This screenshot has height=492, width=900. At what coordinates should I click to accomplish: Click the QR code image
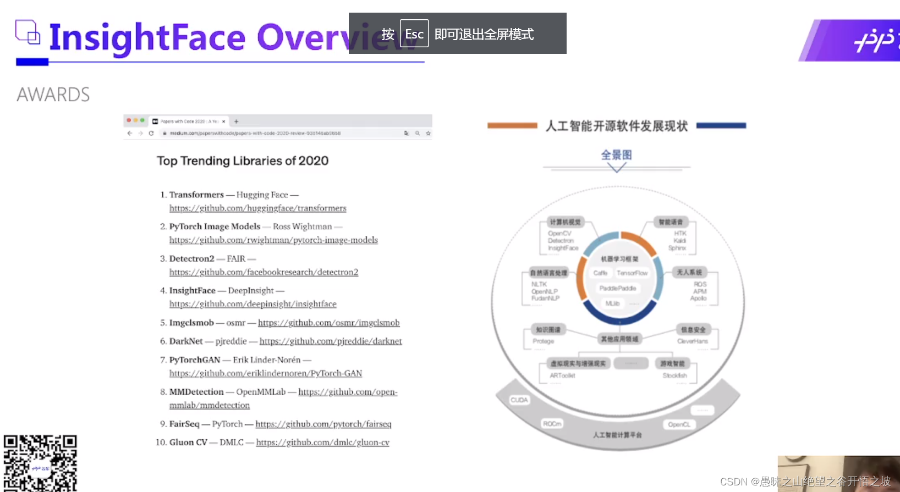(x=40, y=463)
